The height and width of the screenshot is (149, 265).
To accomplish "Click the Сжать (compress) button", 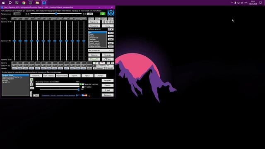I will 108,26.
